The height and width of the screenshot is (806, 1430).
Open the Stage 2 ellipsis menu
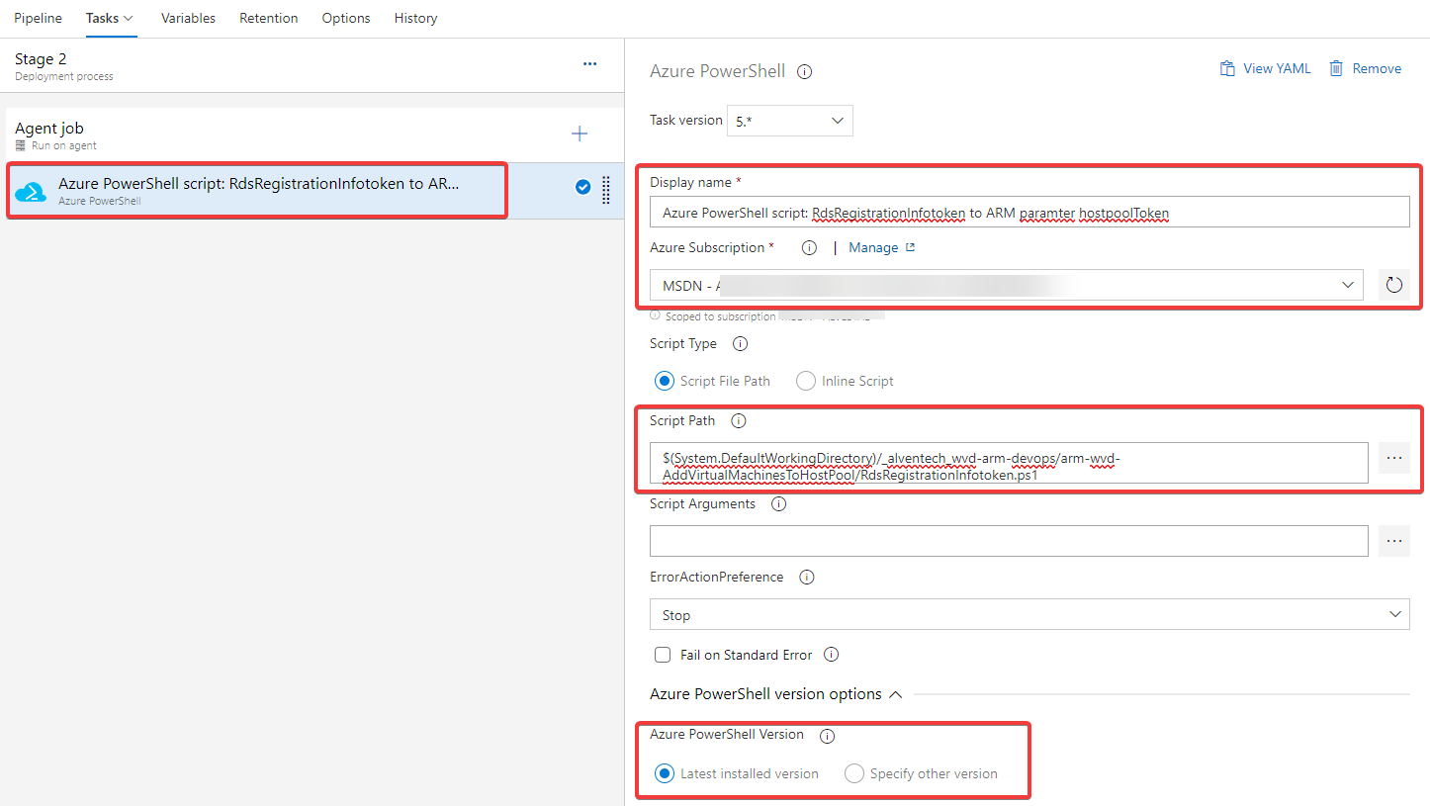click(x=589, y=64)
